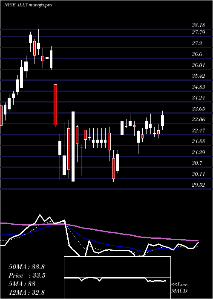
Task: Click the 35.42 price label
Action: click(x=198, y=76)
